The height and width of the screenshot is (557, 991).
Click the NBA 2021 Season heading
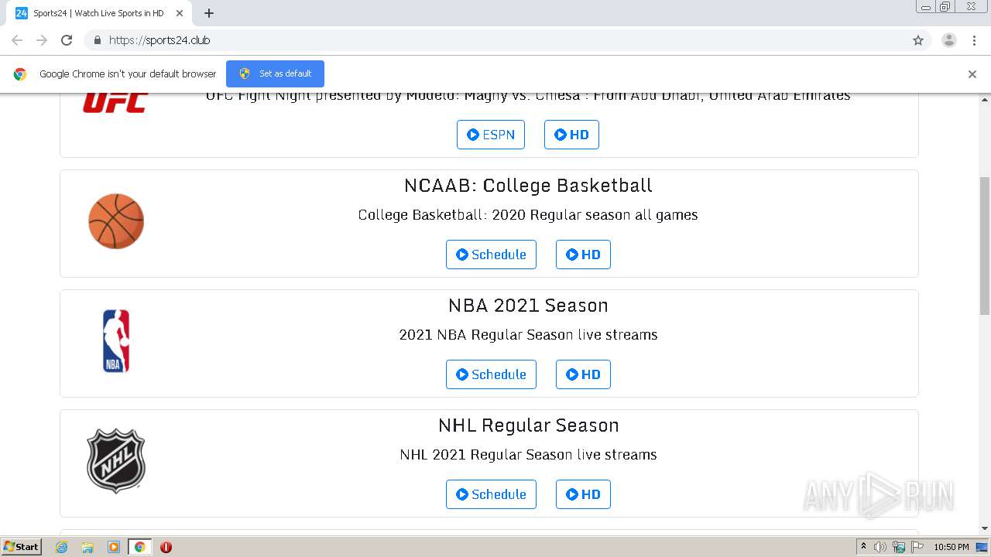pos(528,306)
